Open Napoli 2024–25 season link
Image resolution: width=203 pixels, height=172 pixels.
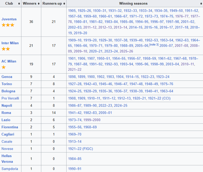tap(121, 106)
